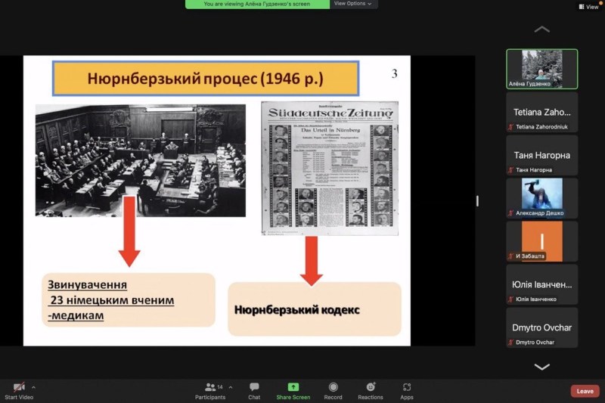This screenshot has width=605, height=403.
Task: Click the Start Video camera icon
Action: click(x=19, y=387)
